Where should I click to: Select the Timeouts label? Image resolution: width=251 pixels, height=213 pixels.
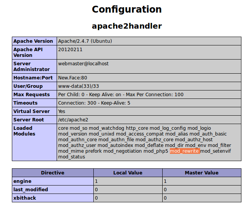point(26,103)
